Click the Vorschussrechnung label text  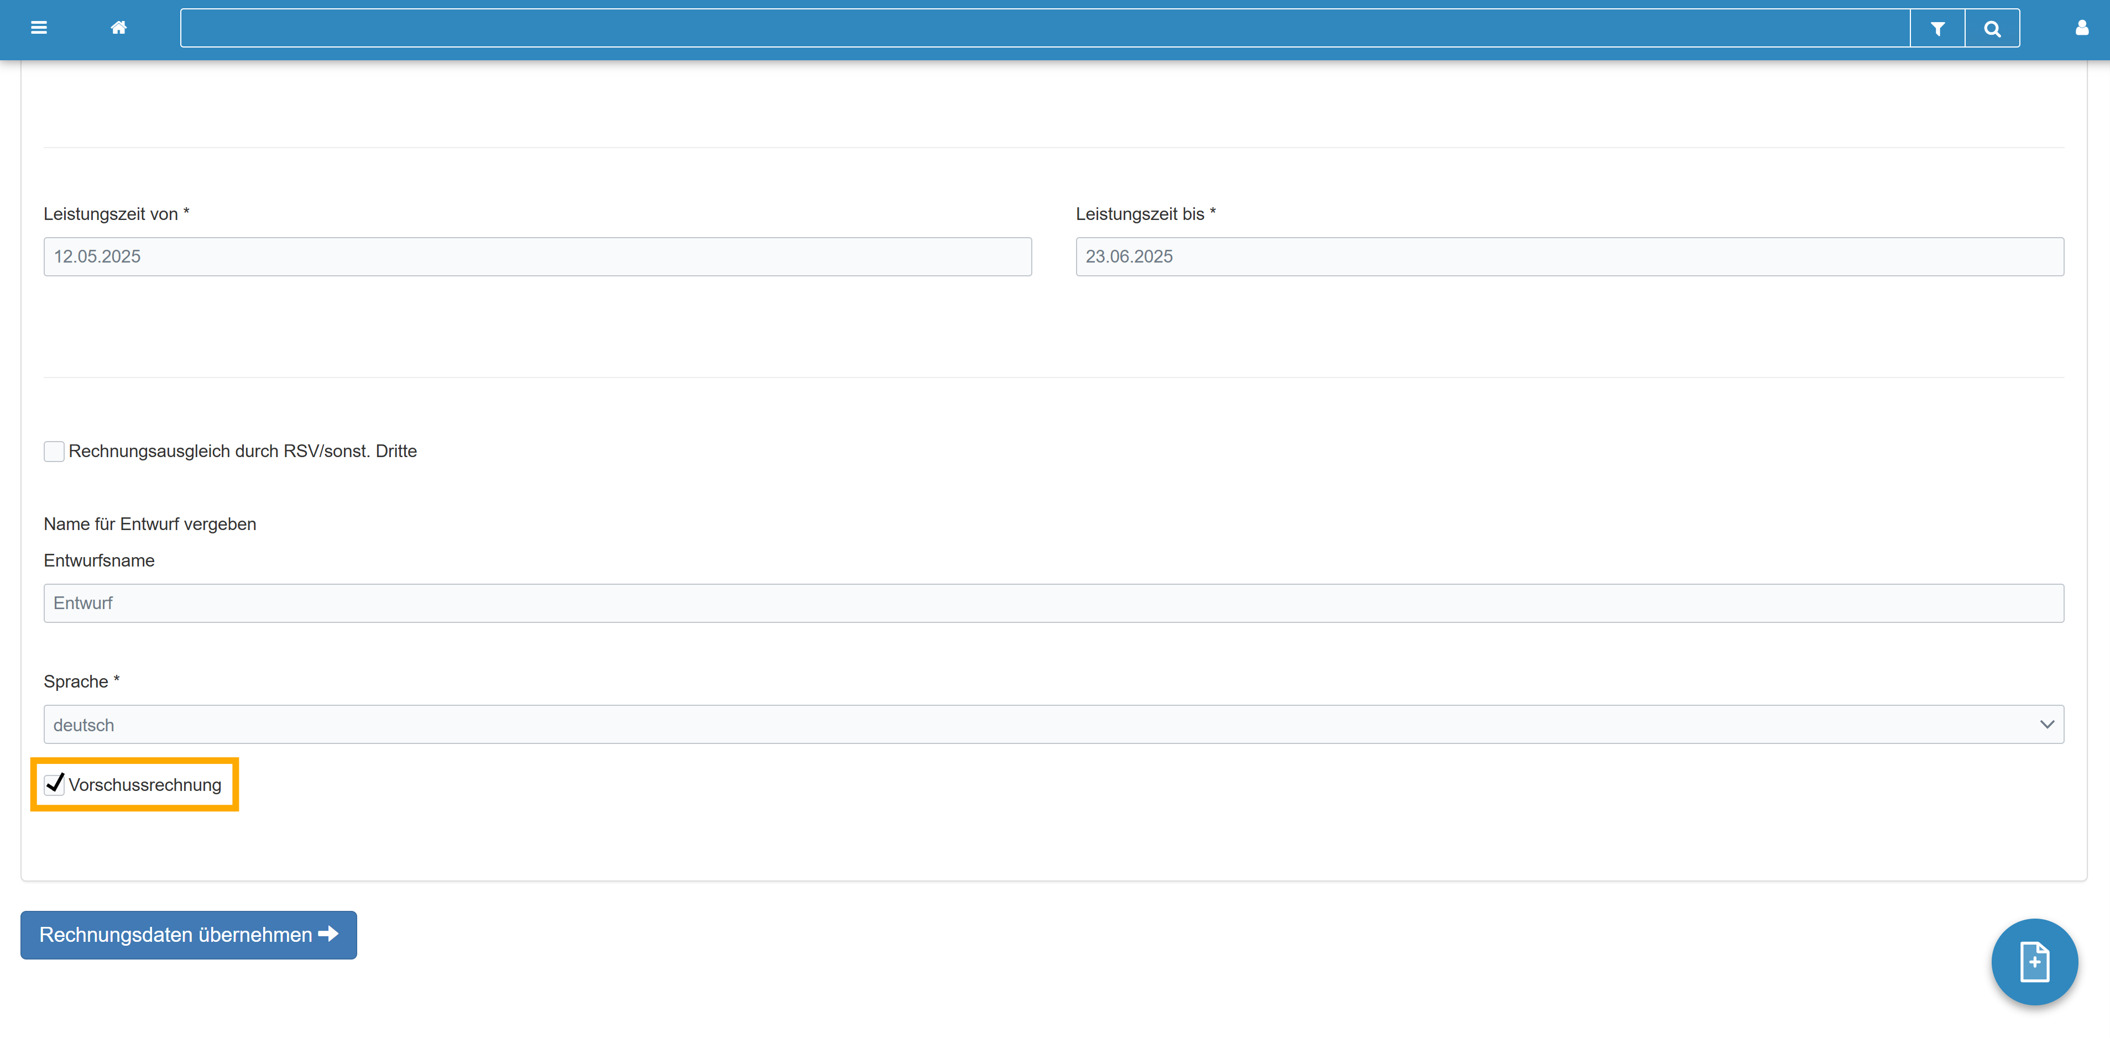[x=145, y=785]
